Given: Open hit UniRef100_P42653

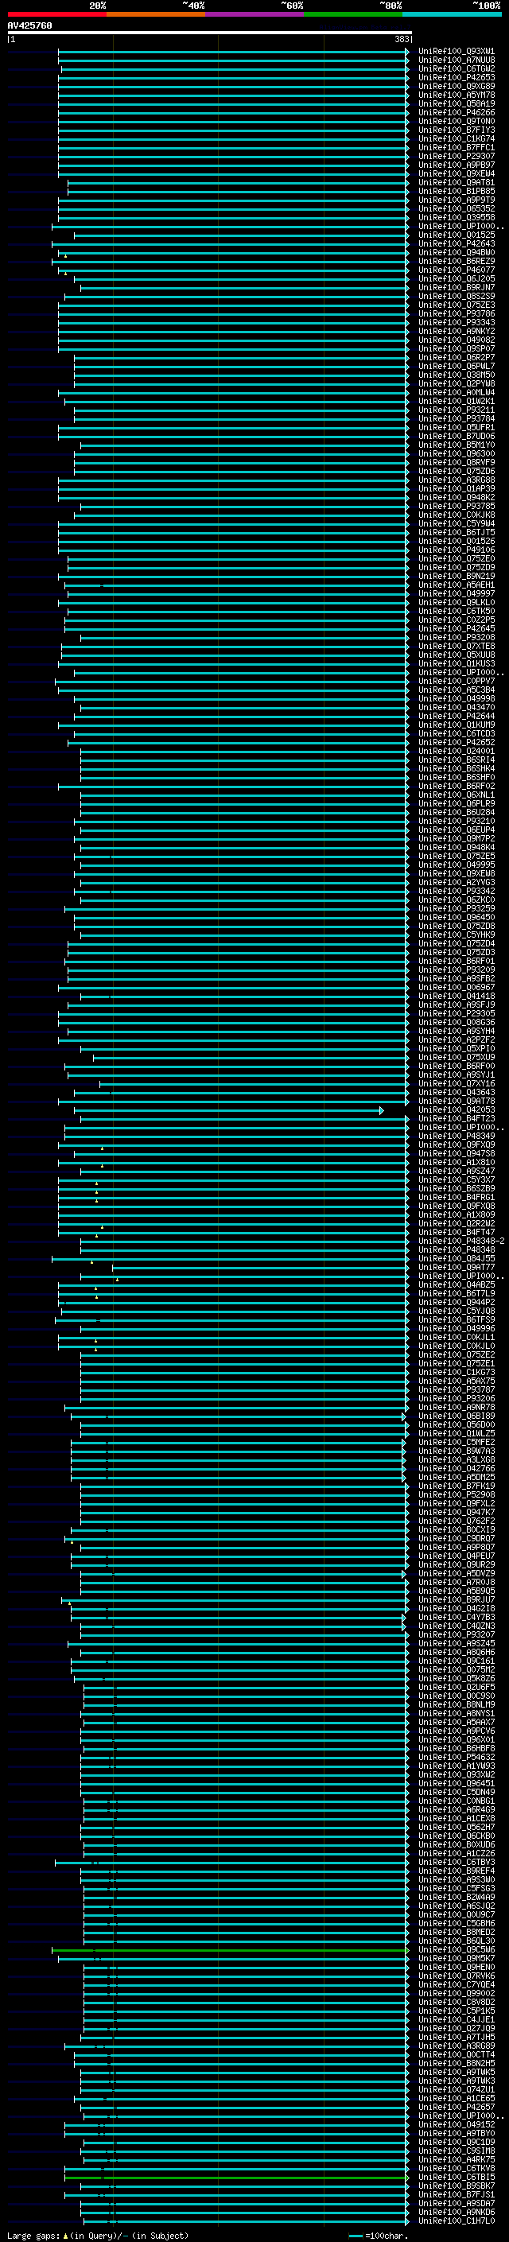Looking at the screenshot, I should [456, 77].
